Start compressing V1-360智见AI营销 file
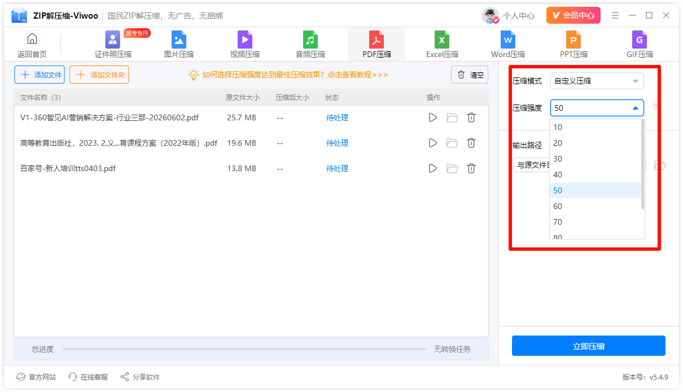This screenshot has width=683, height=392. tap(433, 117)
